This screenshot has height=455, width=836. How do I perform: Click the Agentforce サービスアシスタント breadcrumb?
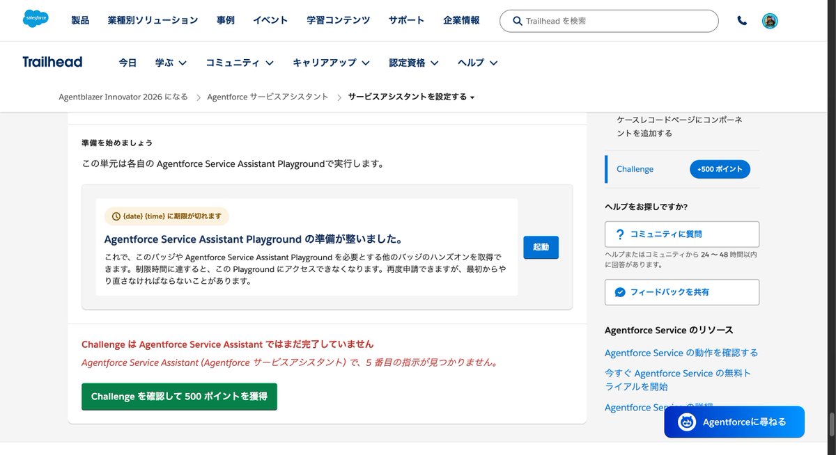coord(268,97)
